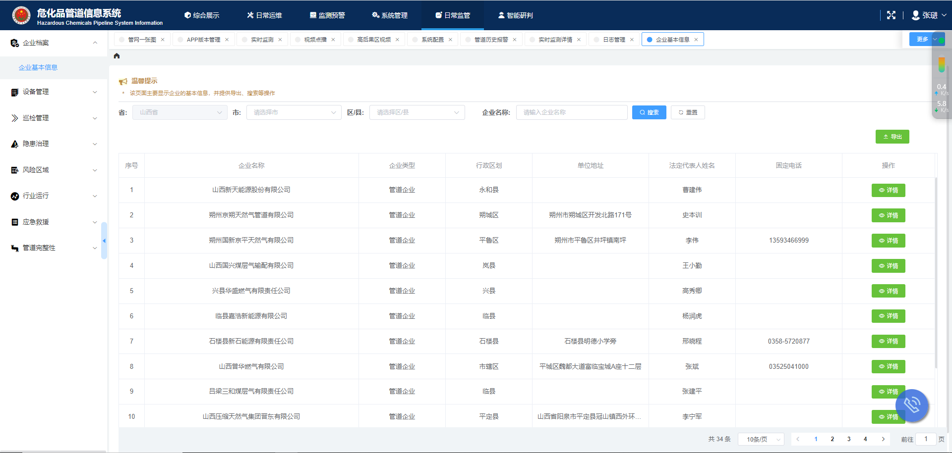The width and height of the screenshot is (952, 453).
Task: View 详情 for 临县嘉浩新能源有限公司
Action: point(888,316)
